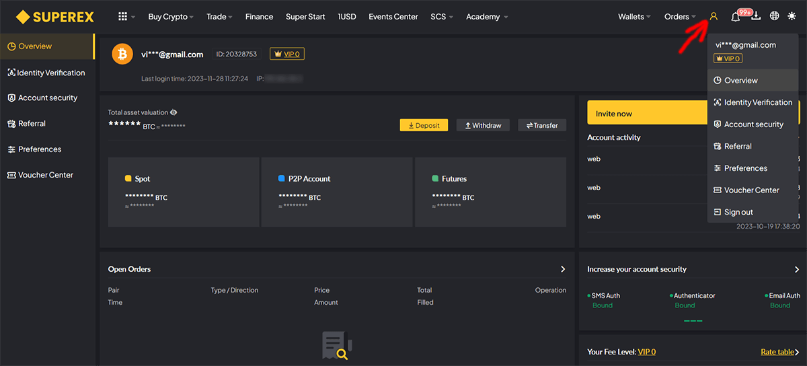Expand the Wallets dropdown
This screenshot has width=807, height=366.
pos(634,17)
